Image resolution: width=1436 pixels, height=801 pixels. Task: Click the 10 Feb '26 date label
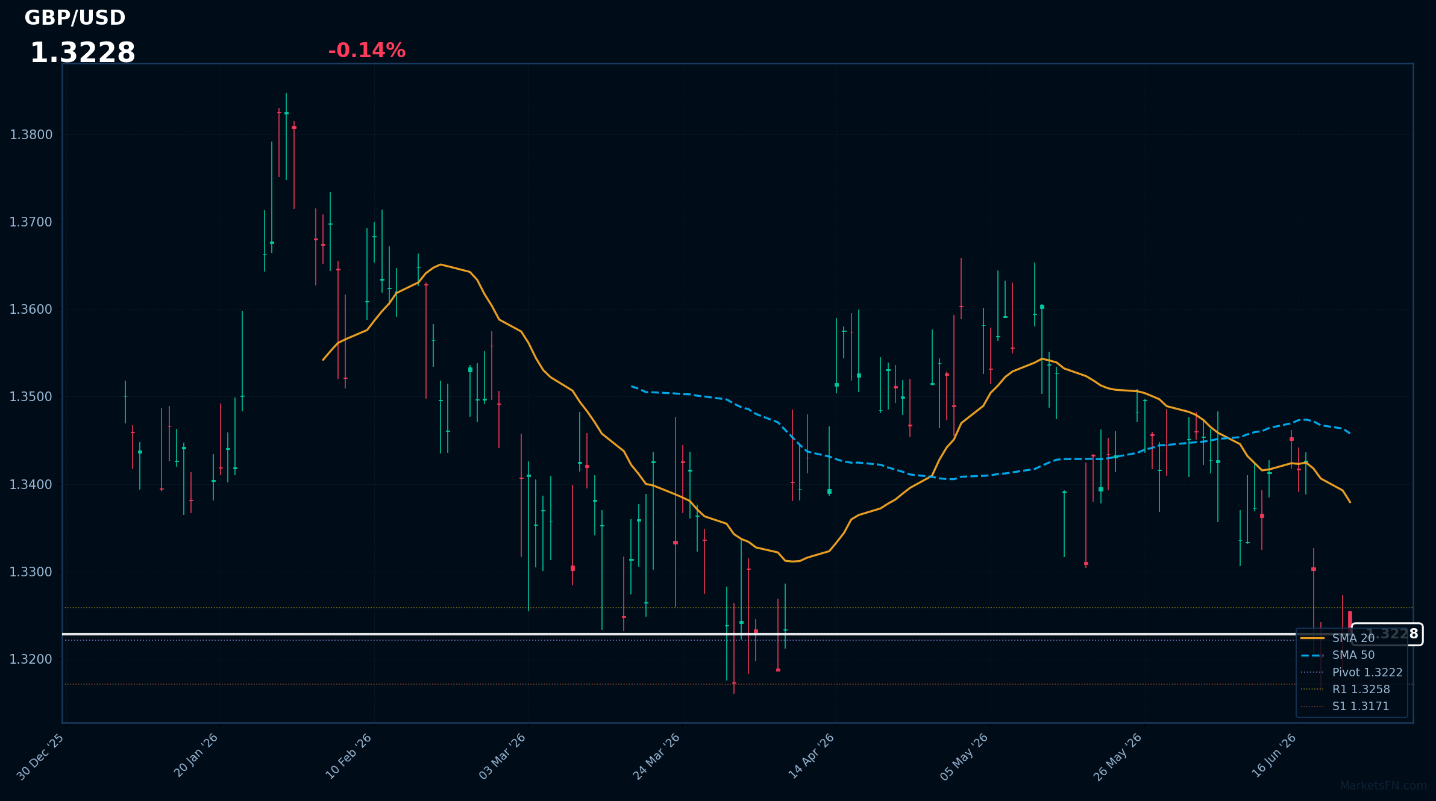pos(349,756)
